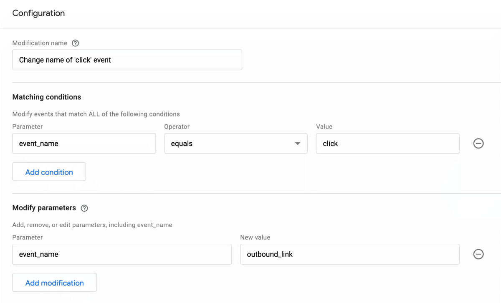Click the question mark after Modification name

75,43
